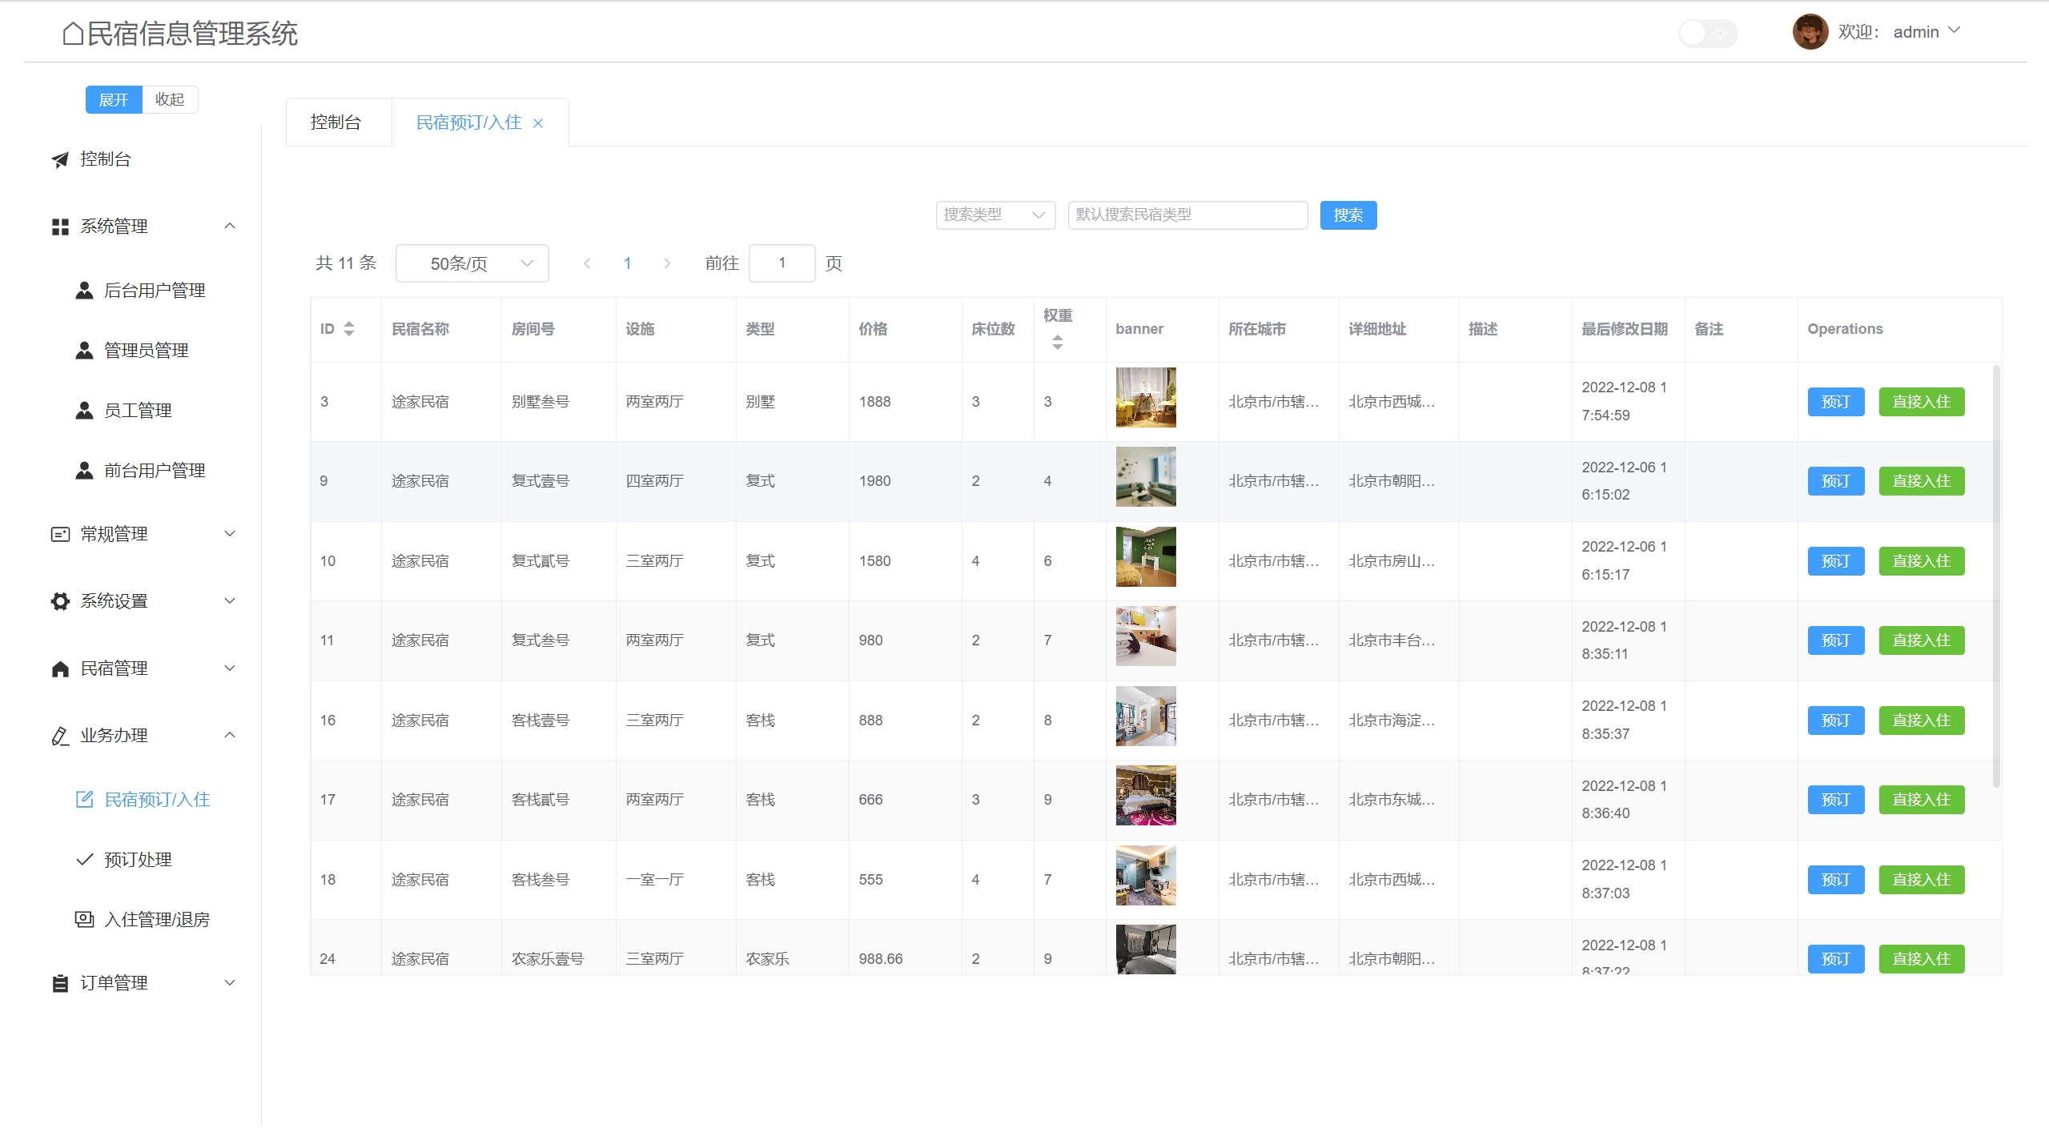Switch to the 控制台 tab
Screen dimensions: 2049x1132
(336, 122)
